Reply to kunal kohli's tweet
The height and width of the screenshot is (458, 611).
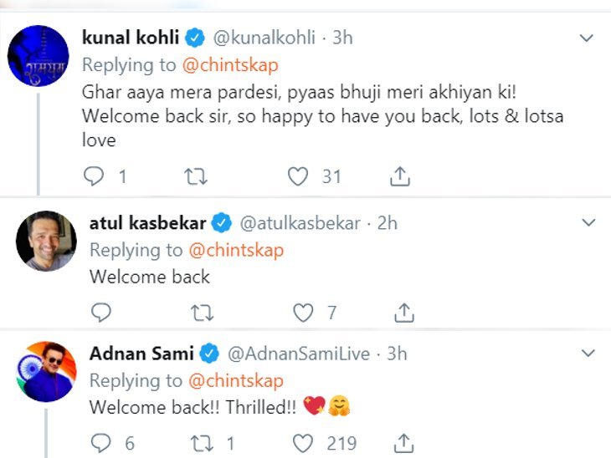click(x=95, y=176)
